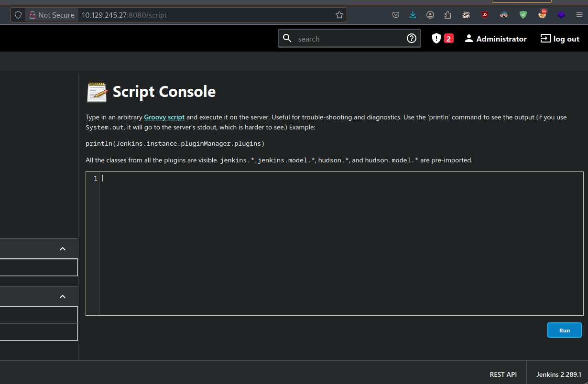This screenshot has width=588, height=384.
Task: Collapse the upper side panel chevron
Action: 63,249
